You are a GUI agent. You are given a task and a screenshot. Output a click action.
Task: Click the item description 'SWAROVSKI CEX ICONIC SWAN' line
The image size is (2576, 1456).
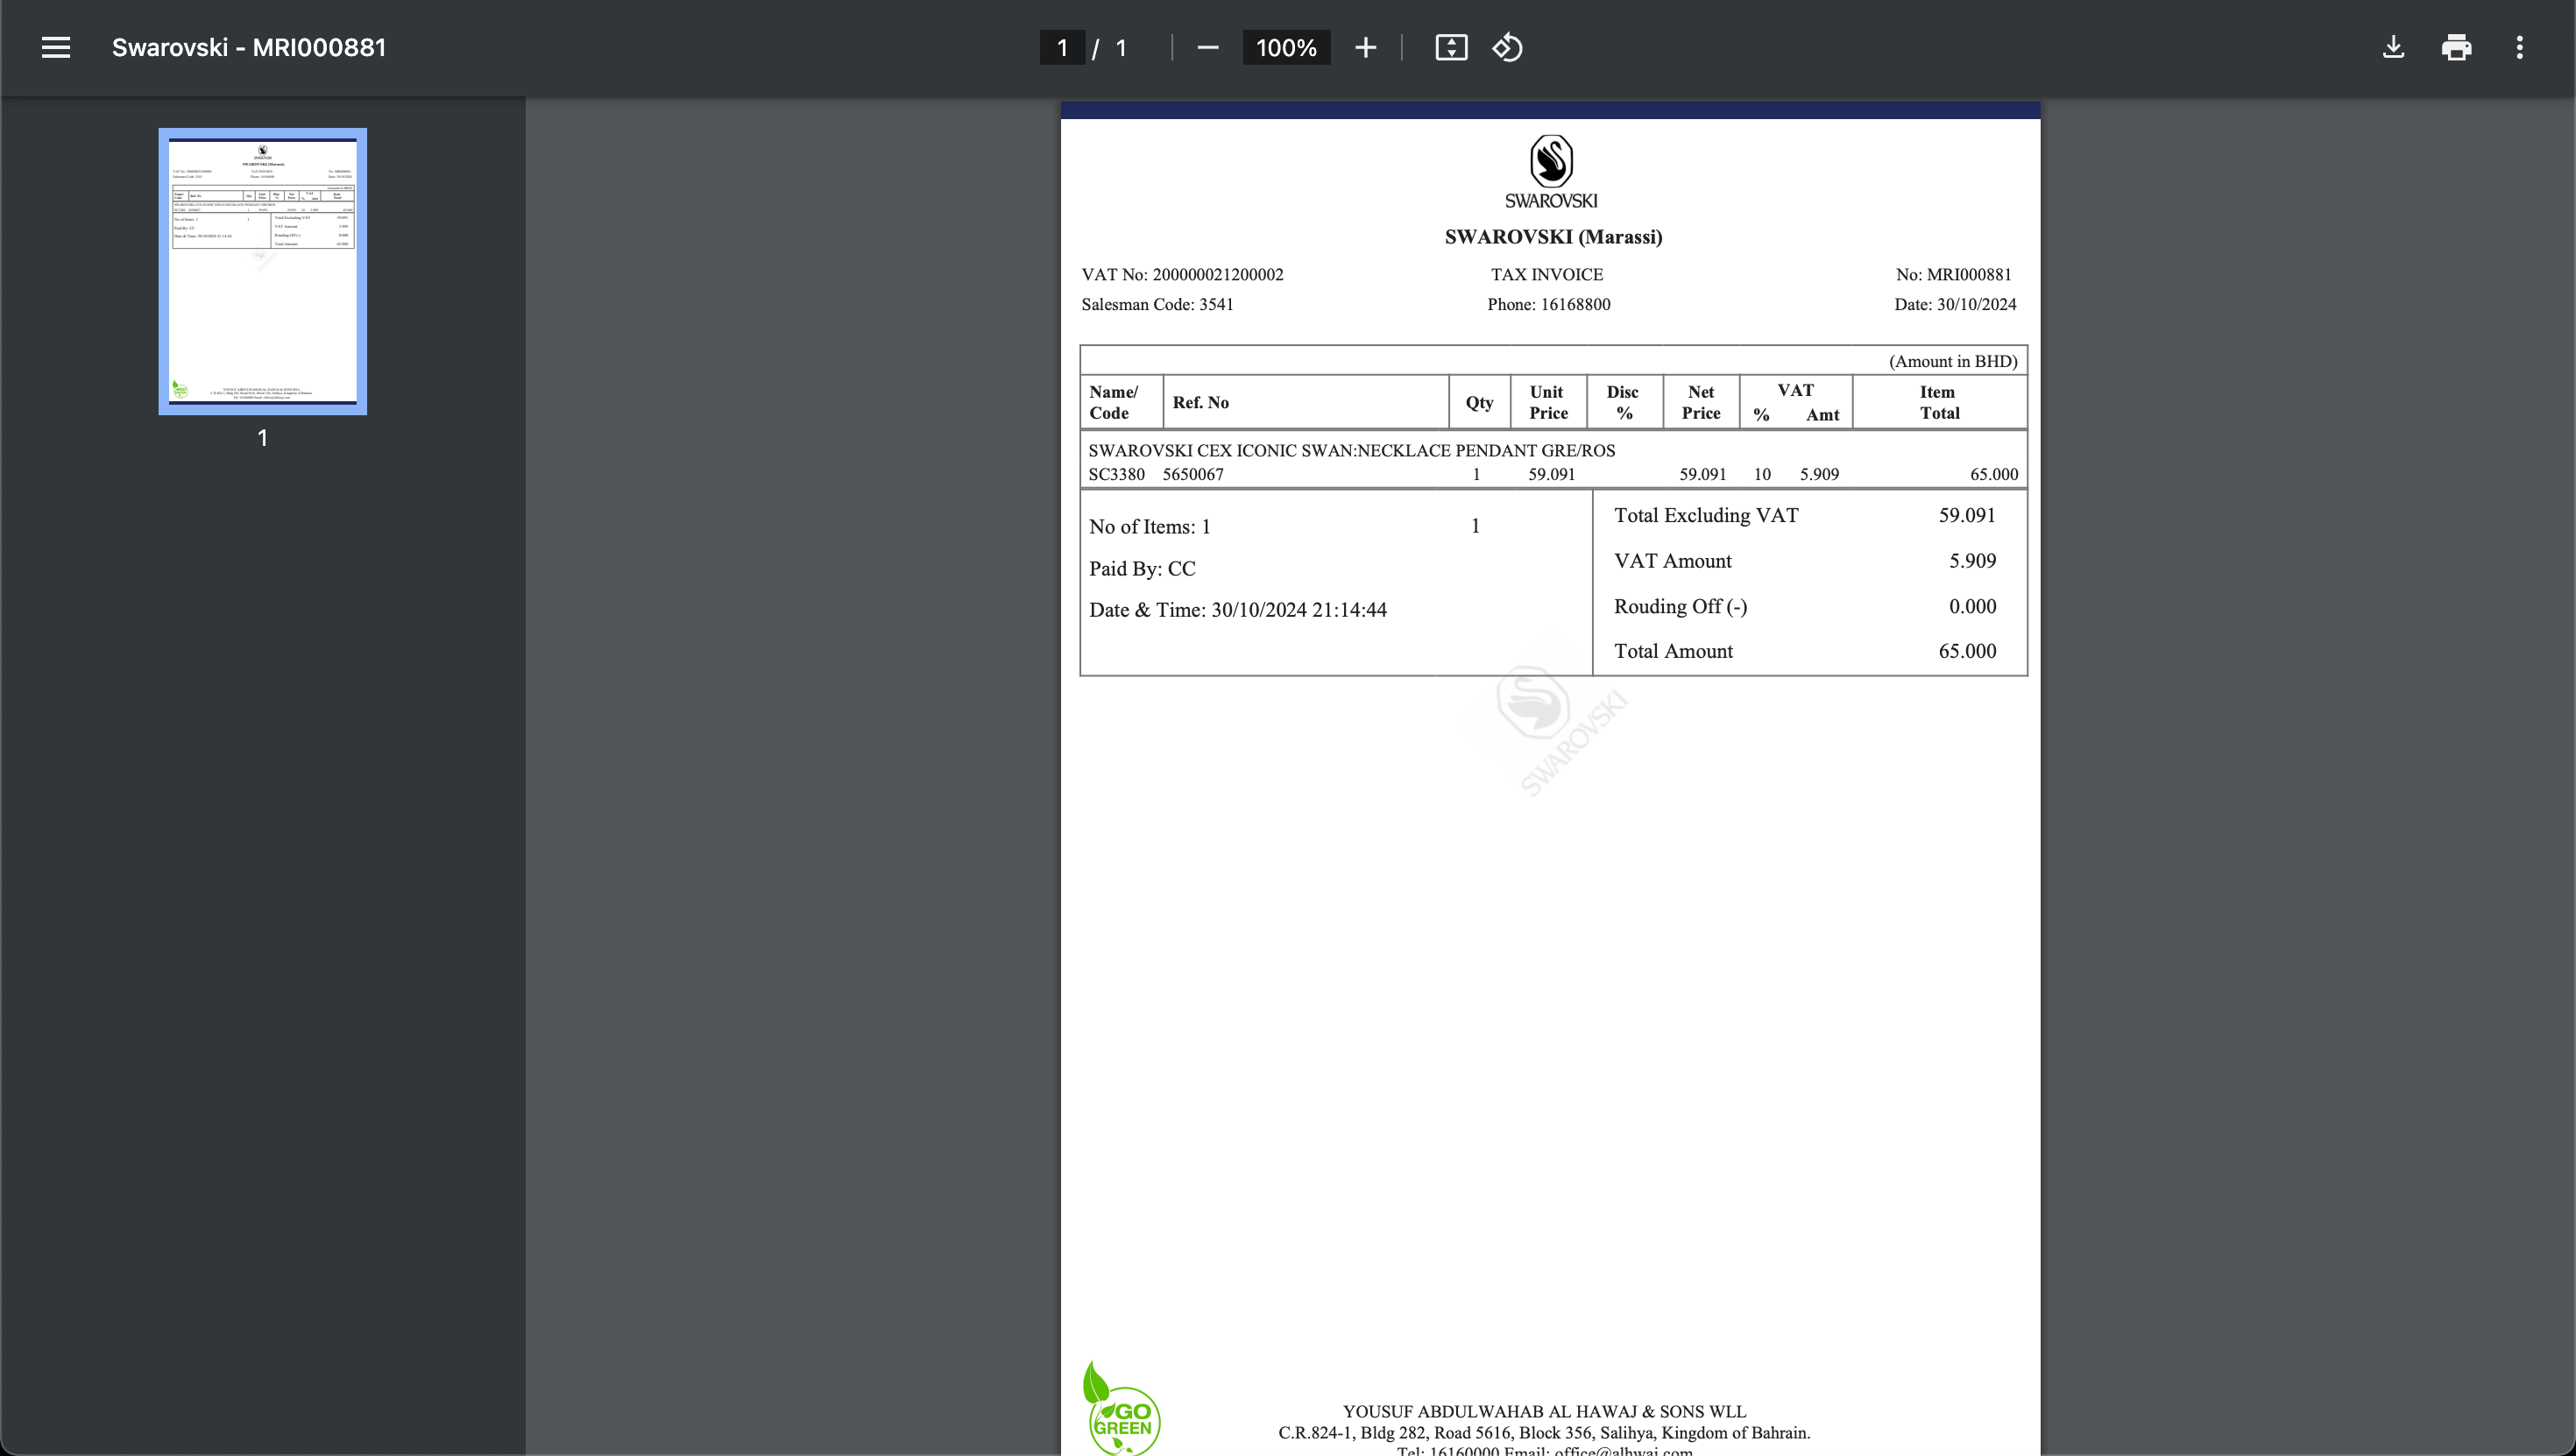[x=1352, y=450]
